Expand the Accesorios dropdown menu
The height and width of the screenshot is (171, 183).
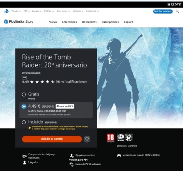click(x=63, y=11)
